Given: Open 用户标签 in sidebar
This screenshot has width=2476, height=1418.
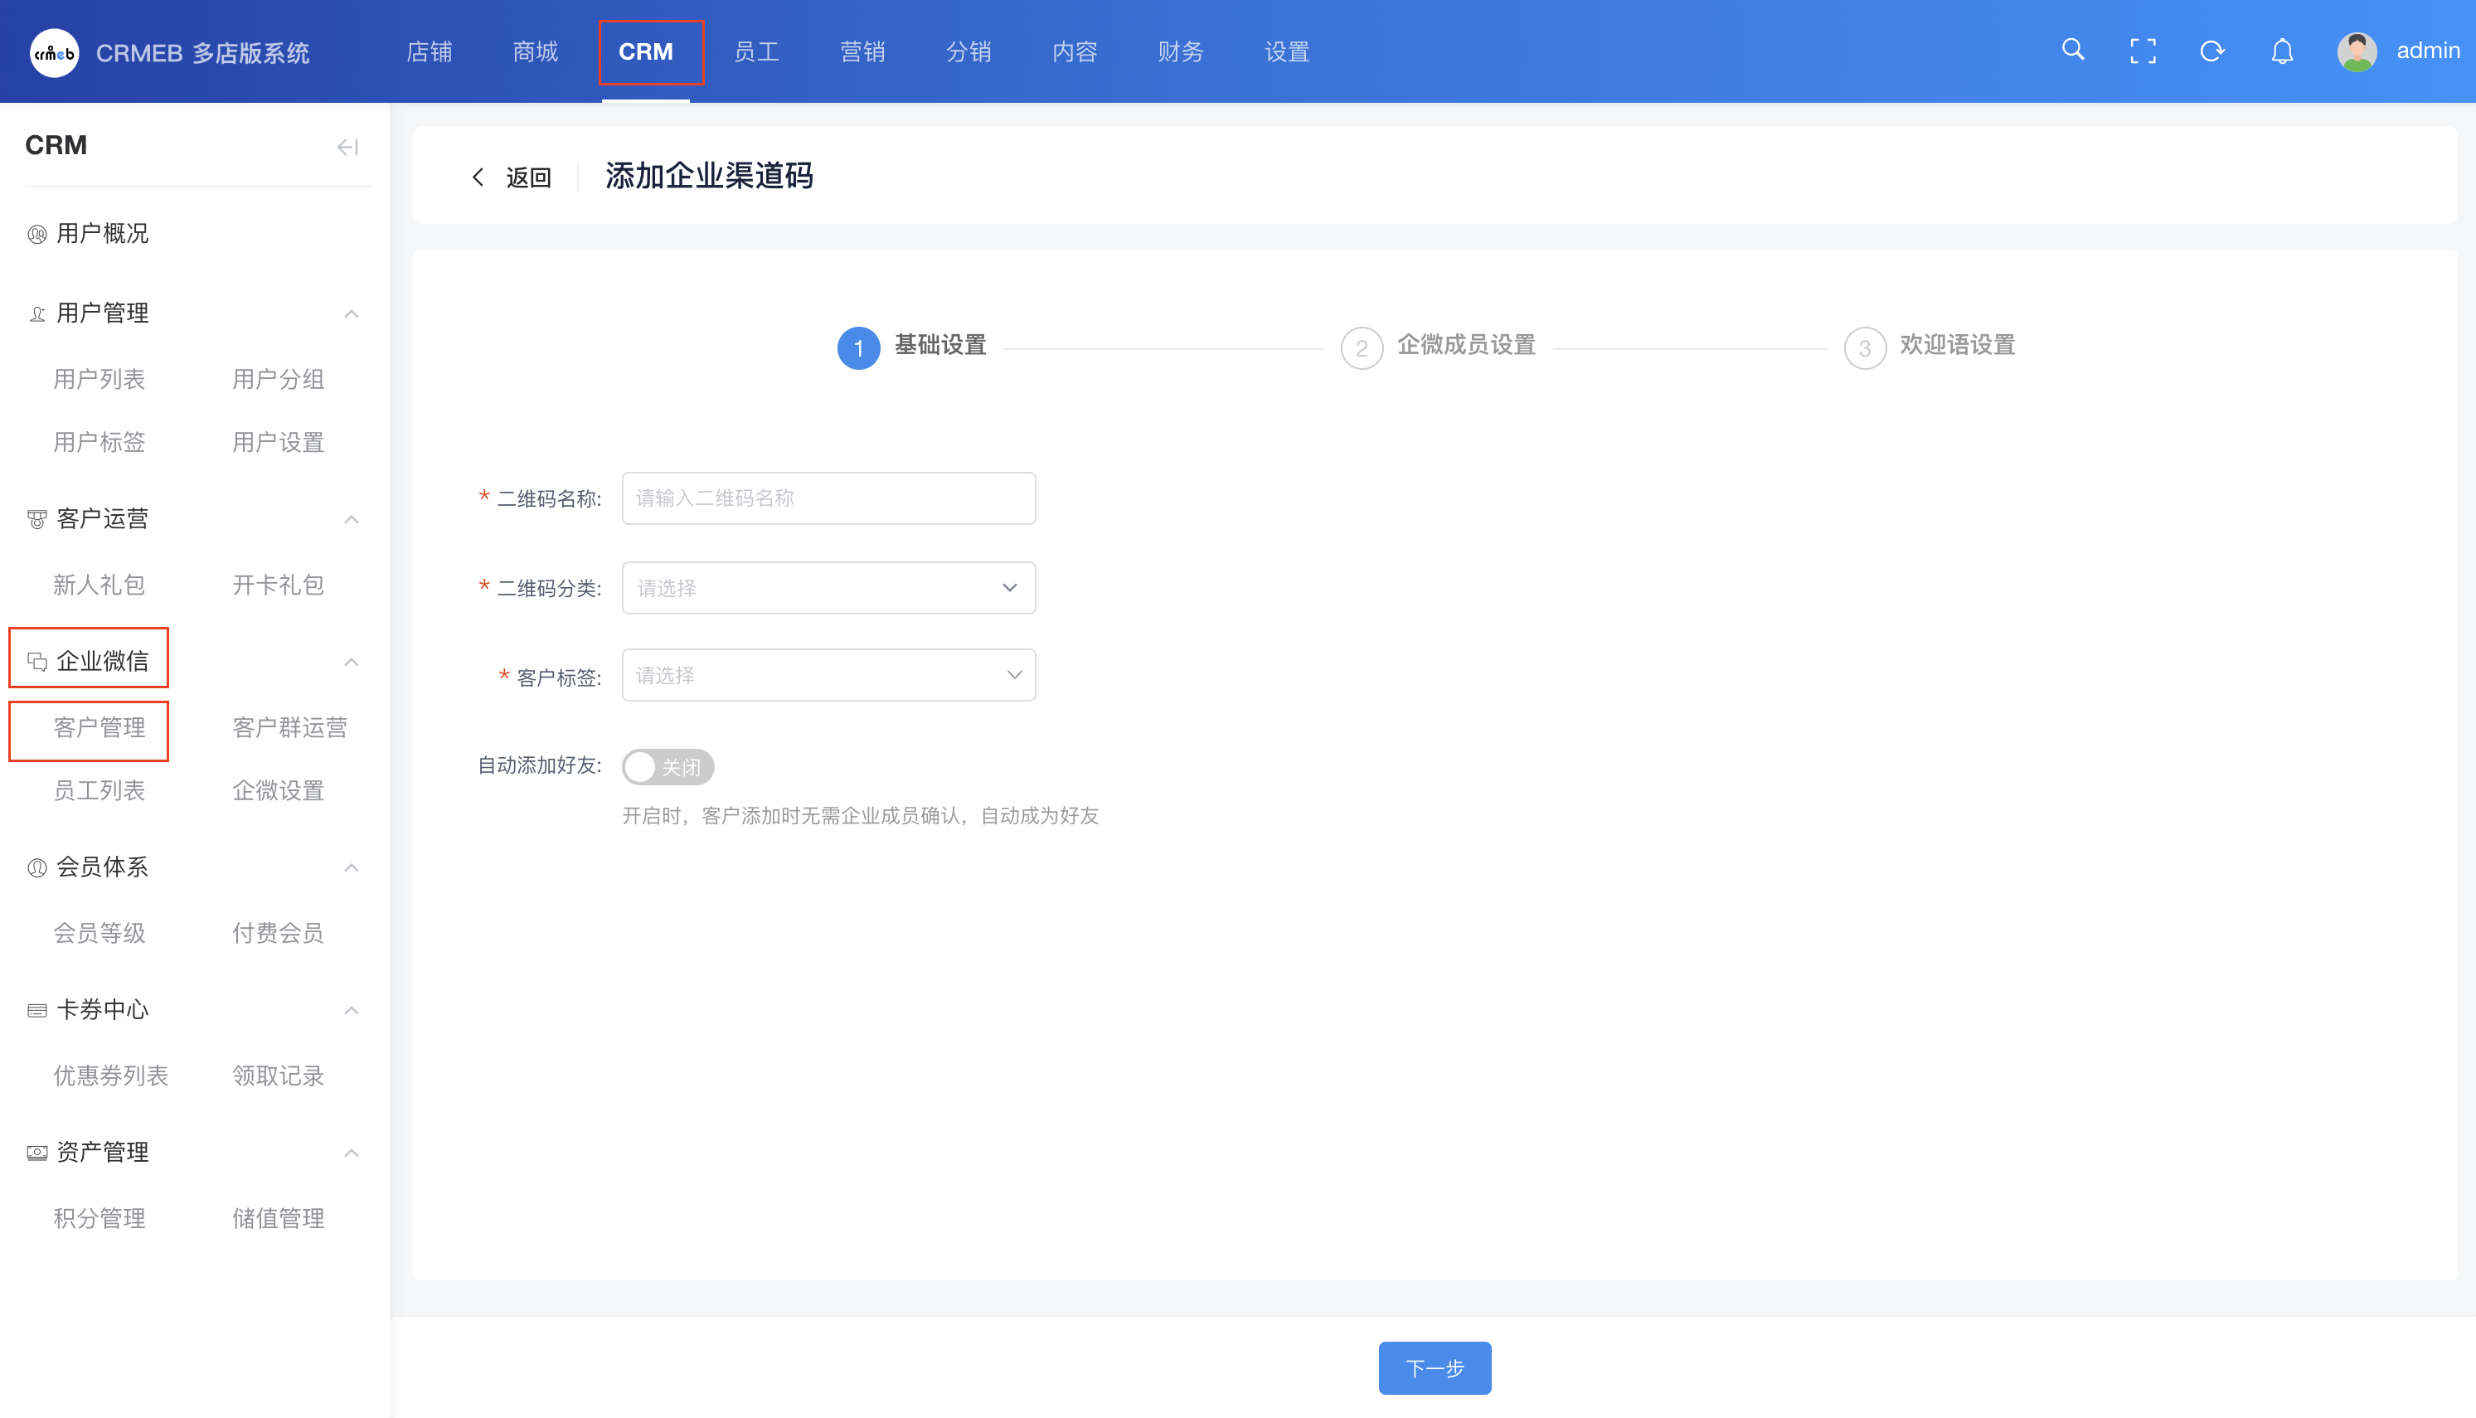Looking at the screenshot, I should click(100, 442).
